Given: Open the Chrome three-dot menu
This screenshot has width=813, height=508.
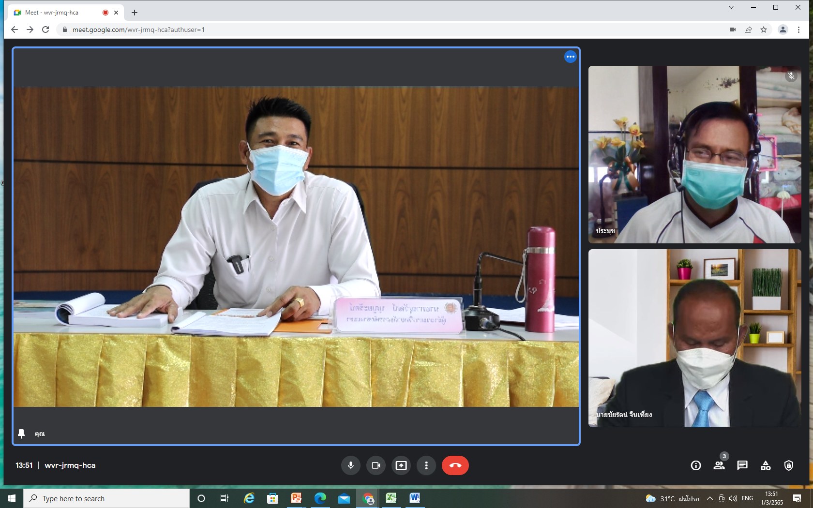Looking at the screenshot, I should click(798, 30).
